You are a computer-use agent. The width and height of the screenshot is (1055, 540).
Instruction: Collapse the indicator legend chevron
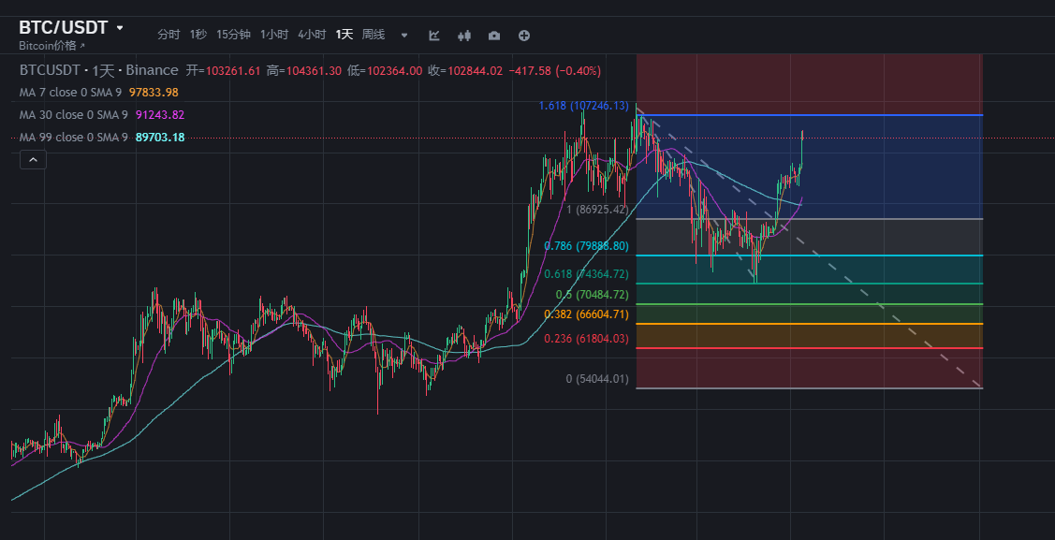pyautogui.click(x=33, y=160)
